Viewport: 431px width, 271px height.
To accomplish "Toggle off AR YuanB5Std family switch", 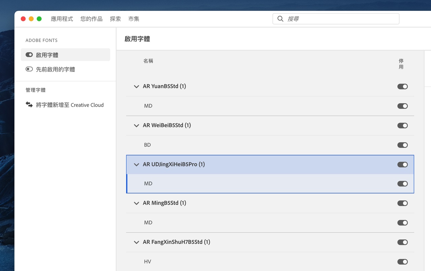I will coord(402,86).
